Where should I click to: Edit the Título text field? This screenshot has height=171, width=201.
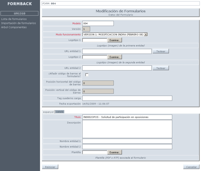click(x=127, y=117)
